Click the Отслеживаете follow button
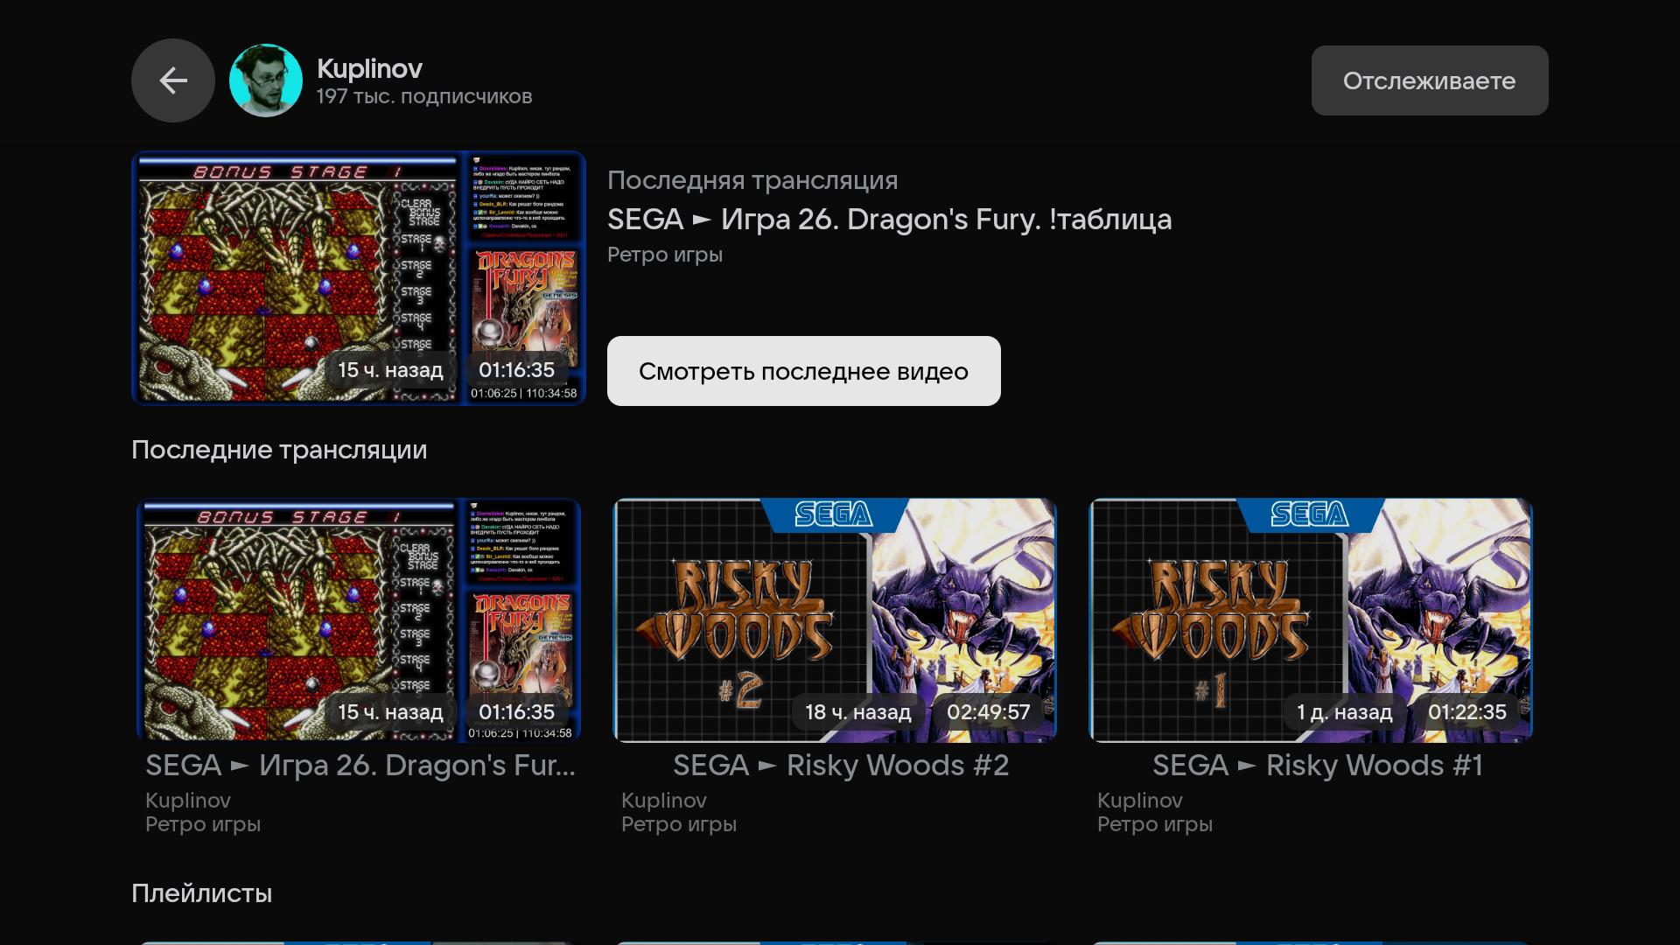This screenshot has width=1680, height=945. pyautogui.click(x=1430, y=80)
